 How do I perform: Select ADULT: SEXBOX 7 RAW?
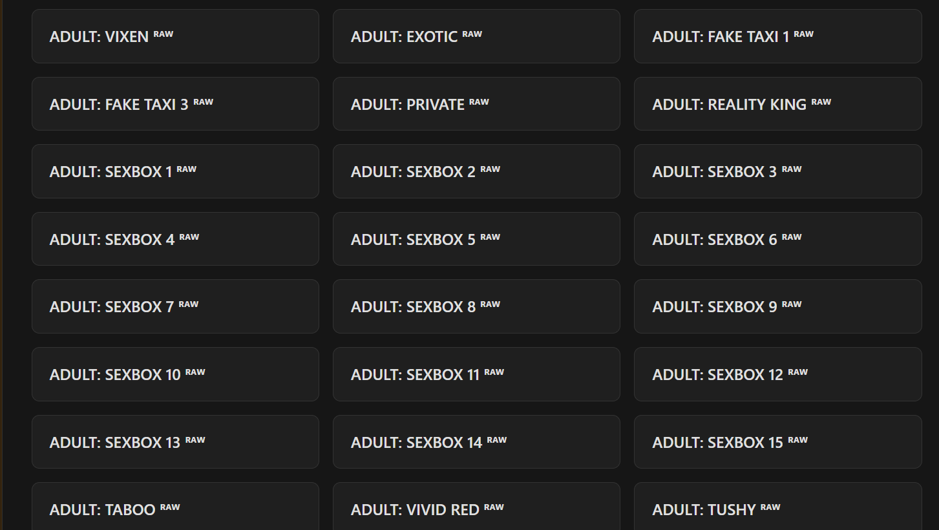(175, 306)
